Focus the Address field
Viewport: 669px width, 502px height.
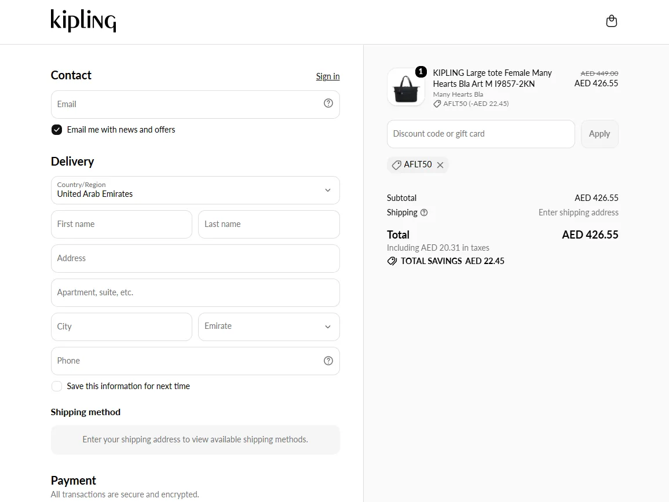195,258
